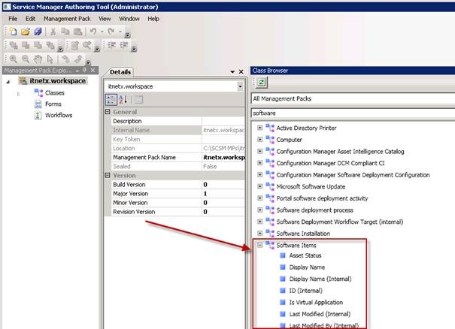
Task: Click the Open folder toolbar icon
Action: click(x=25, y=32)
